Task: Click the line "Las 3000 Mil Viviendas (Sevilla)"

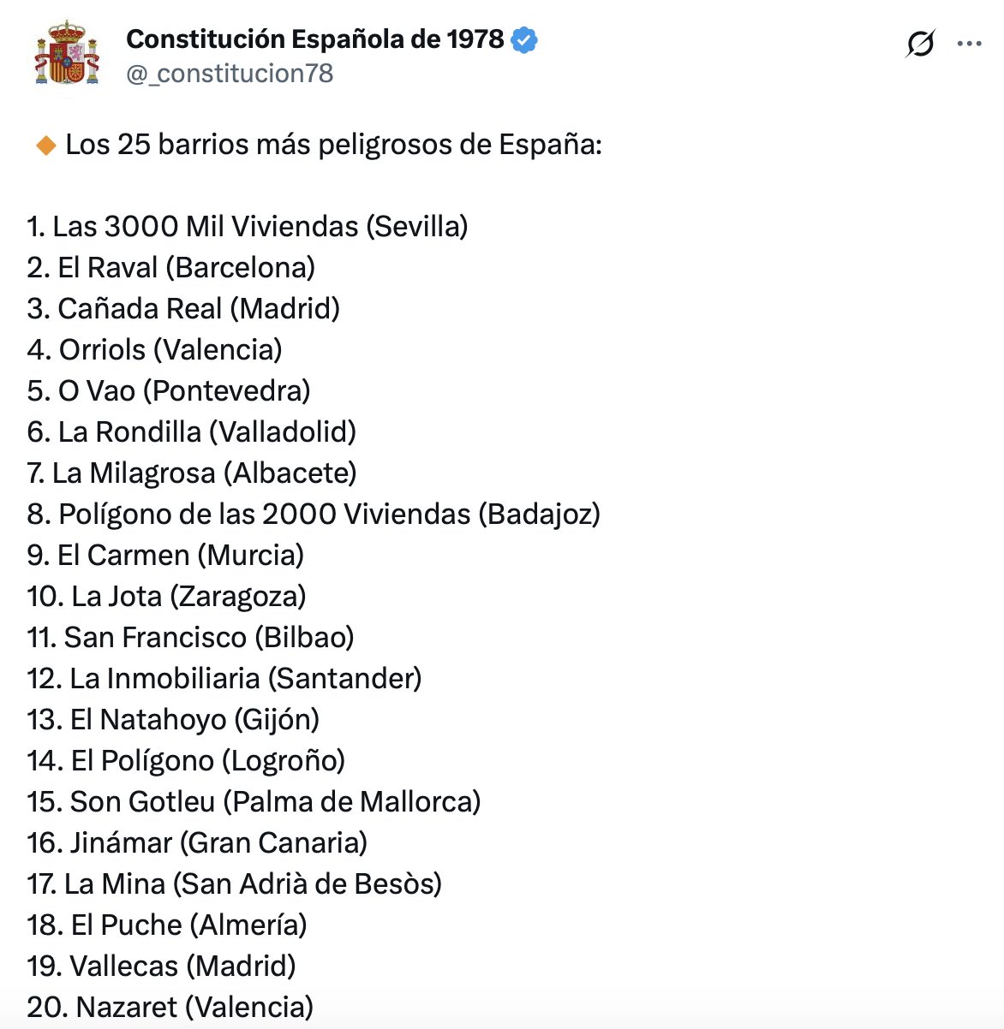Action: pyautogui.click(x=248, y=227)
